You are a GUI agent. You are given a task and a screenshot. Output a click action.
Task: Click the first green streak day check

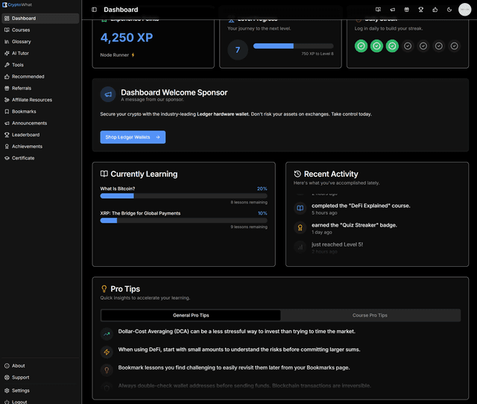[361, 46]
